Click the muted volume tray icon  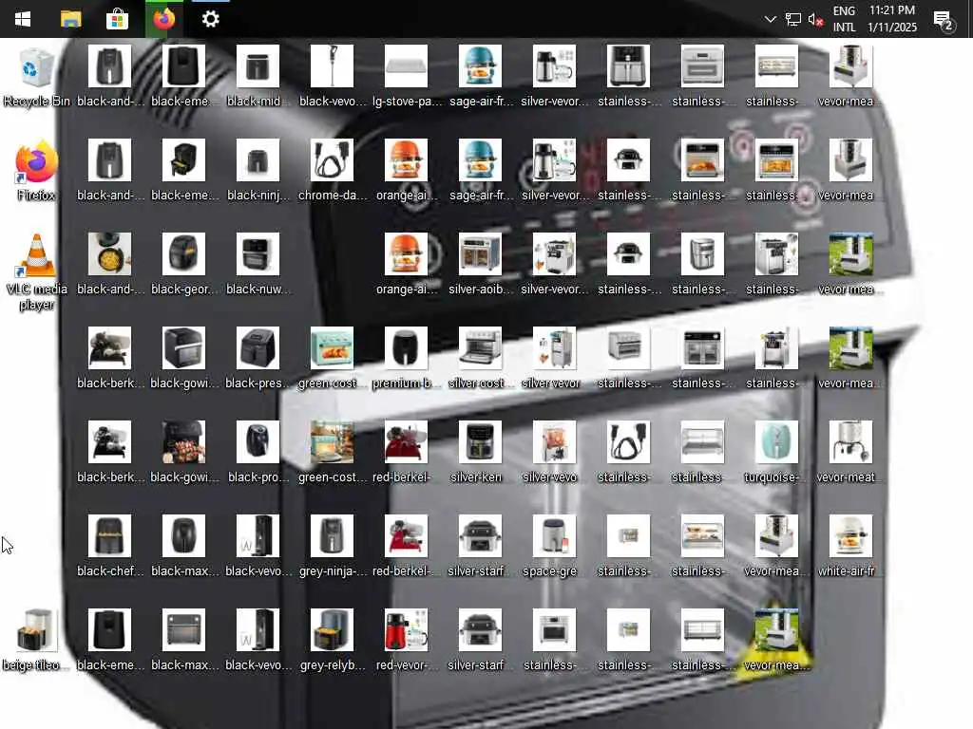point(815,19)
